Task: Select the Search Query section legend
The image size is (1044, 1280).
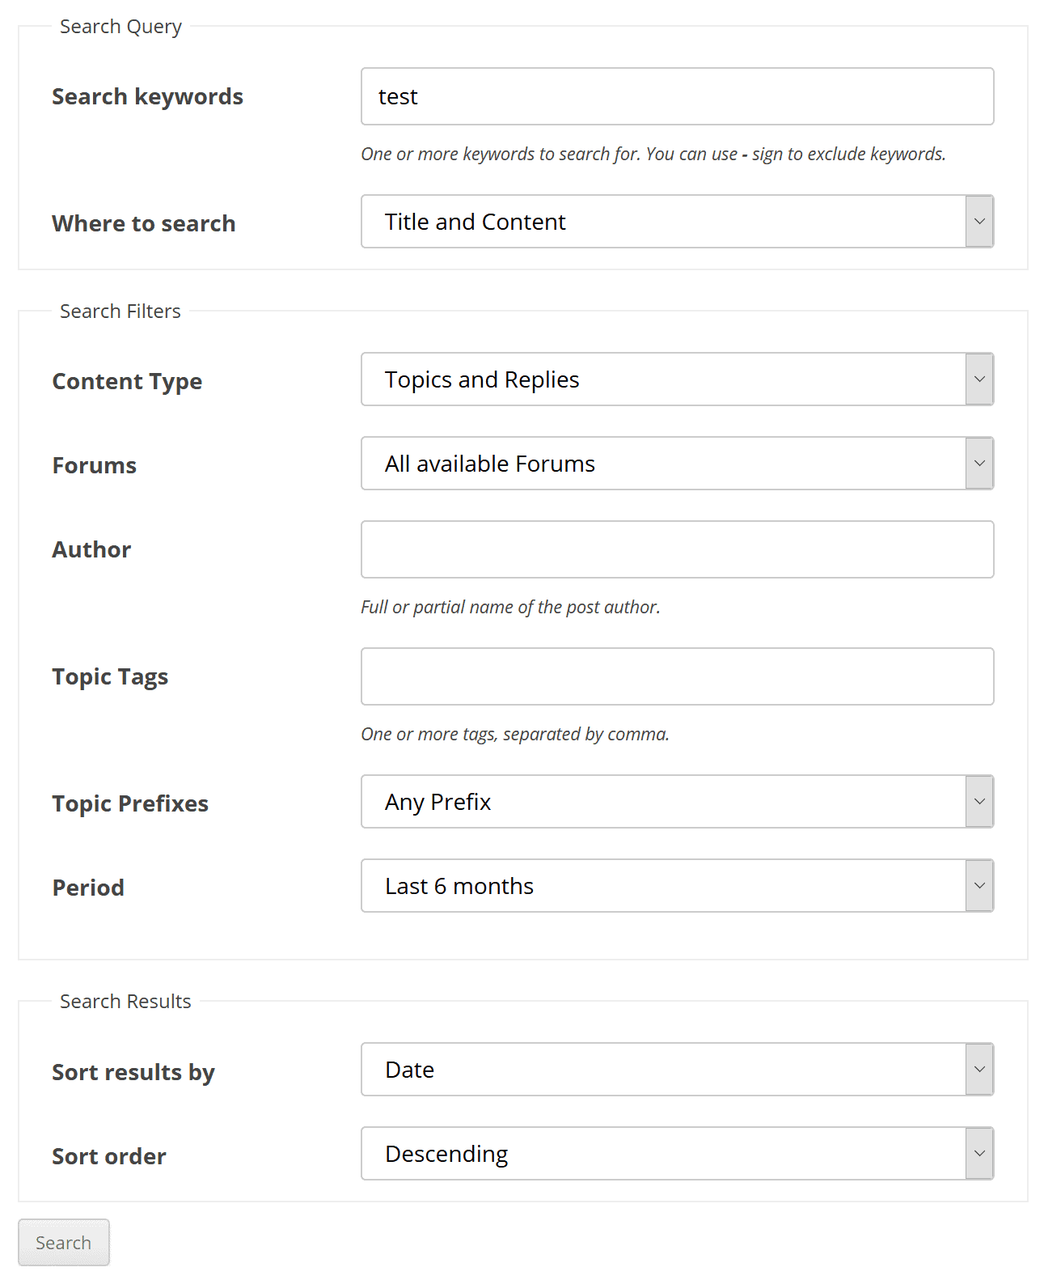Action: pos(120,27)
